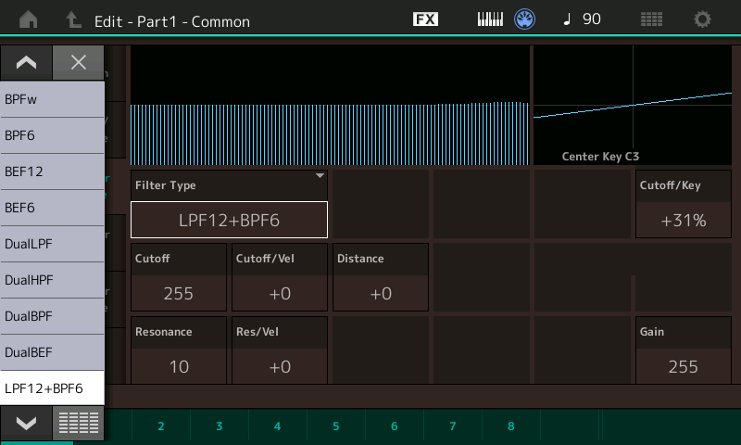Close the filter type list popup

point(79,62)
